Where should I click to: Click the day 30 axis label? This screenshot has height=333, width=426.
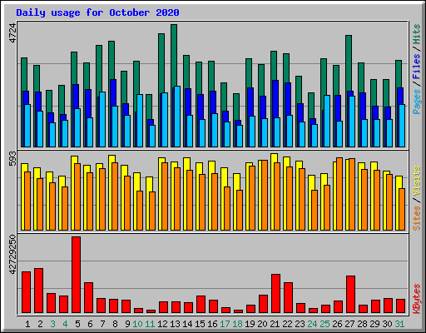pos(387,324)
